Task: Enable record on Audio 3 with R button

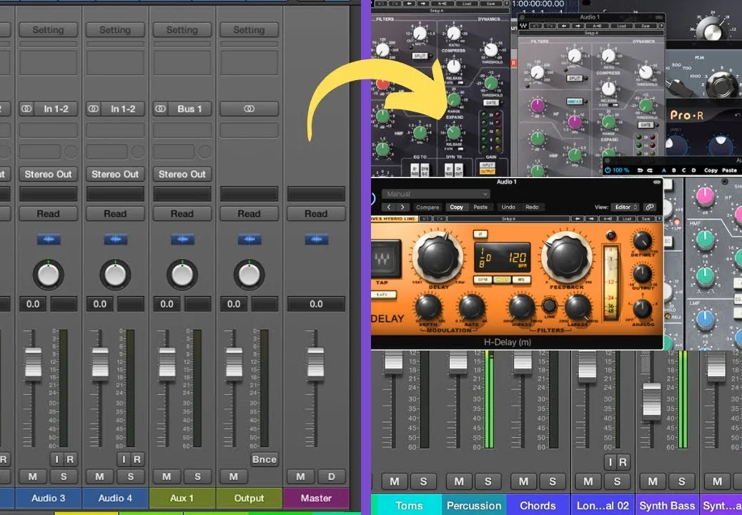Action: coord(70,459)
